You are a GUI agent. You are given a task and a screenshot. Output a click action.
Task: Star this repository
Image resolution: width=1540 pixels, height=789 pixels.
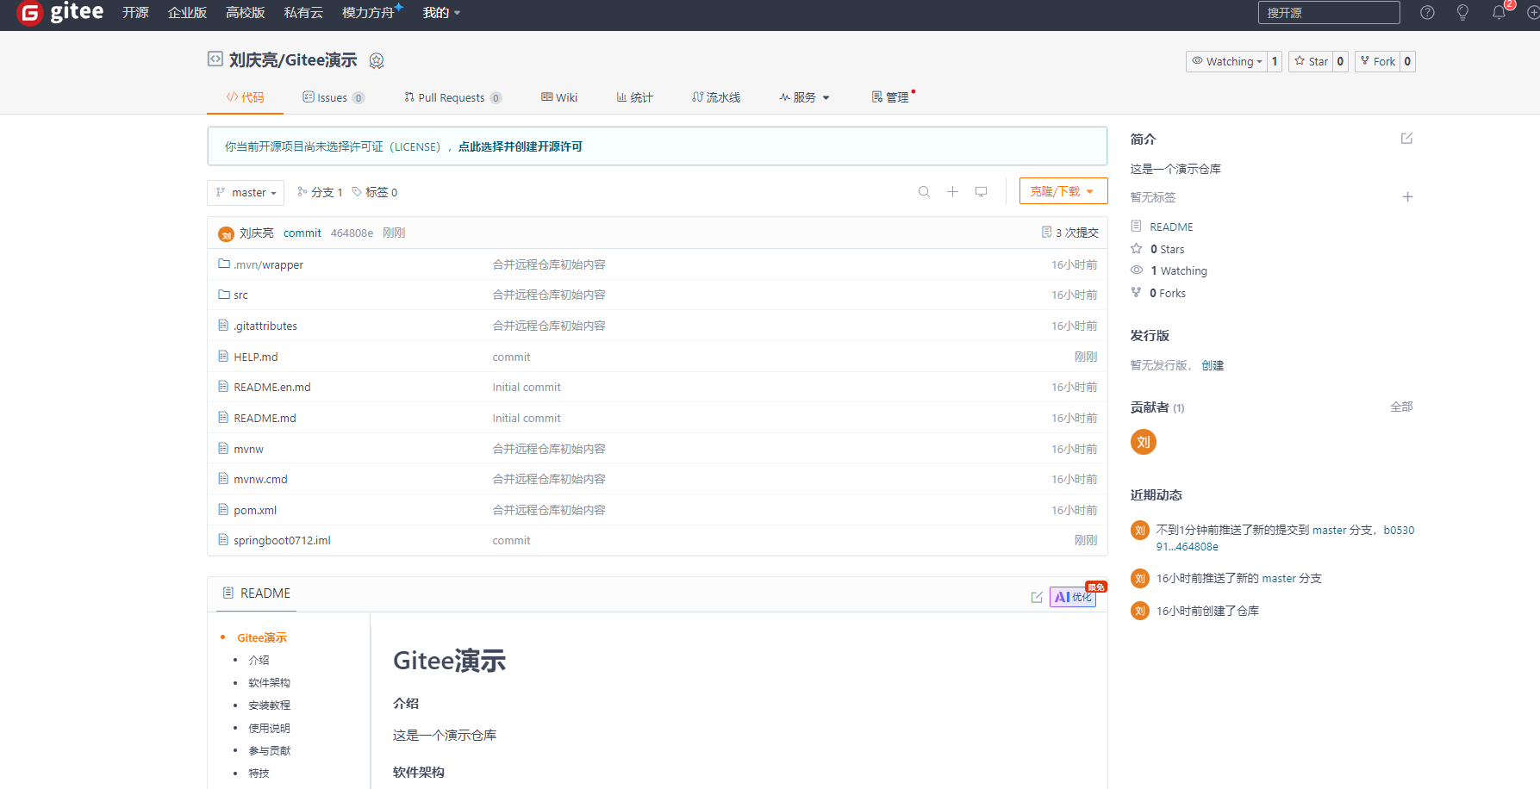point(1311,61)
